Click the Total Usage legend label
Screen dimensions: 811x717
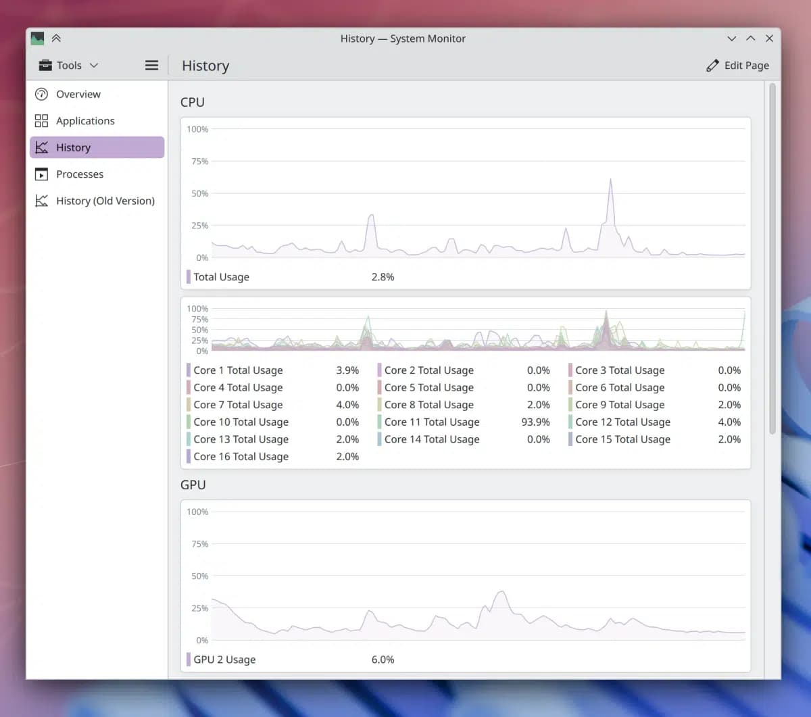pos(222,277)
